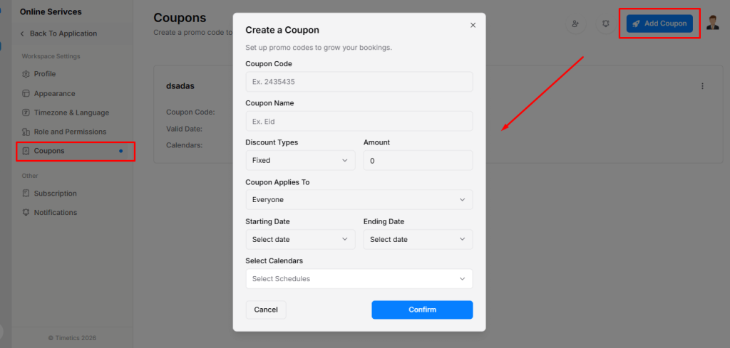The image size is (730, 348).
Task: Expand the Discount Types dropdown
Action: point(299,161)
